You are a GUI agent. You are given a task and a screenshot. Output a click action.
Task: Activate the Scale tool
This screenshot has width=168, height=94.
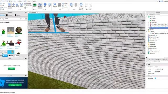[18, 5]
